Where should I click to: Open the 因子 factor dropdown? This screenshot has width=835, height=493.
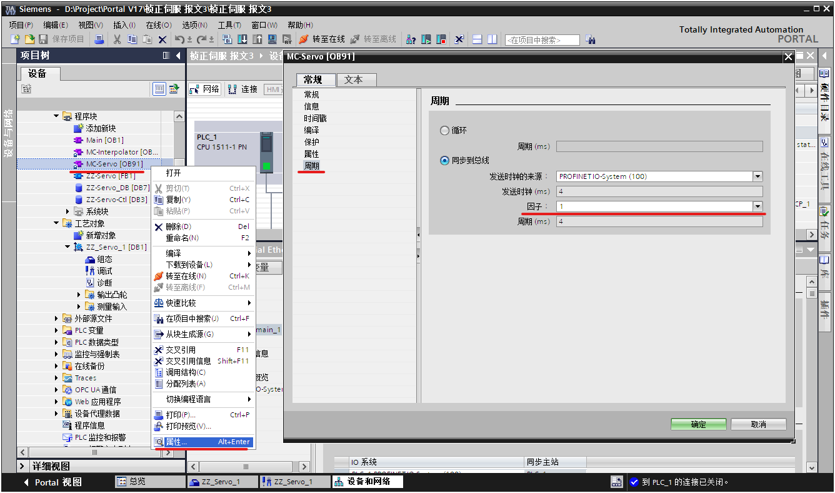click(757, 206)
